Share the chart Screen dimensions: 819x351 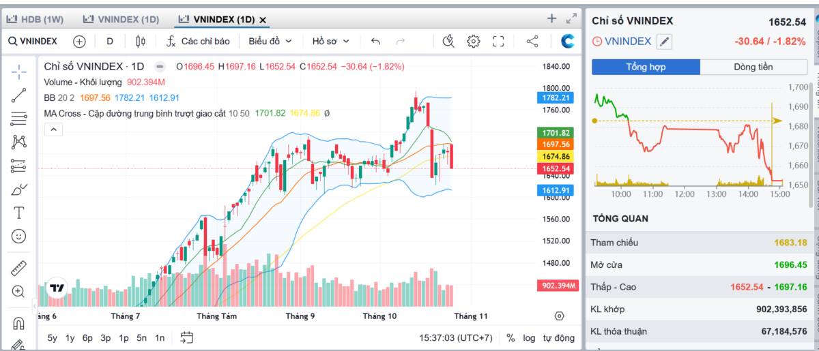pos(532,42)
